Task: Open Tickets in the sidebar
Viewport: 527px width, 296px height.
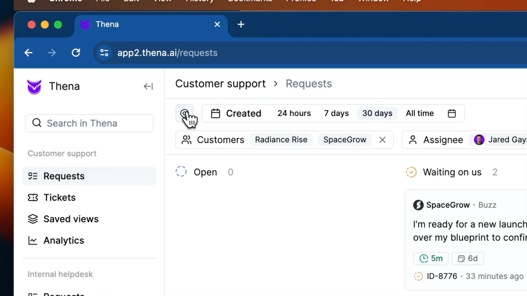Action: click(60, 198)
